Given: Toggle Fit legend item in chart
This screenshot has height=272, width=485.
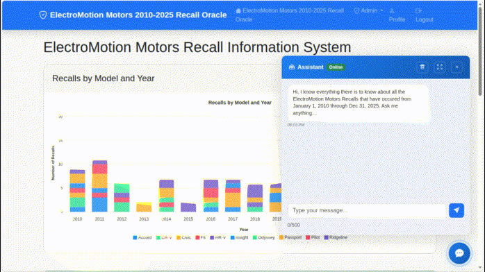Looking at the screenshot, I should (200, 237).
